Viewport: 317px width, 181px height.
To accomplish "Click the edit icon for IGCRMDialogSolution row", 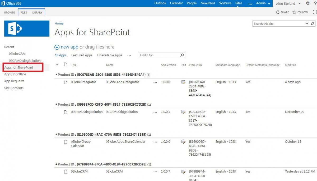I will click(x=183, y=112).
